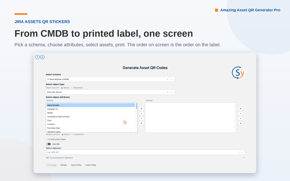This screenshot has height=181, width=290.
Task: Click the Print page button
Action: click(52, 165)
